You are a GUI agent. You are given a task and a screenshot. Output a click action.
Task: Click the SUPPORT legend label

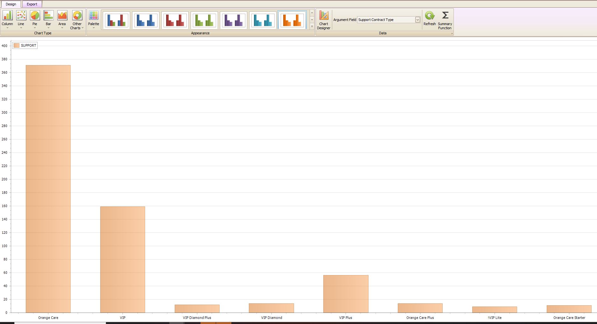click(x=28, y=45)
